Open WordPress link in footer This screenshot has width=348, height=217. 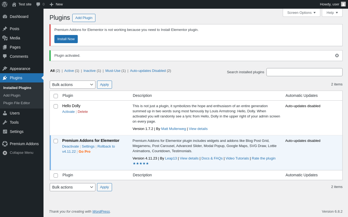[x=101, y=212]
